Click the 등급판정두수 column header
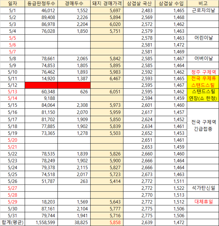 tap(41, 4)
